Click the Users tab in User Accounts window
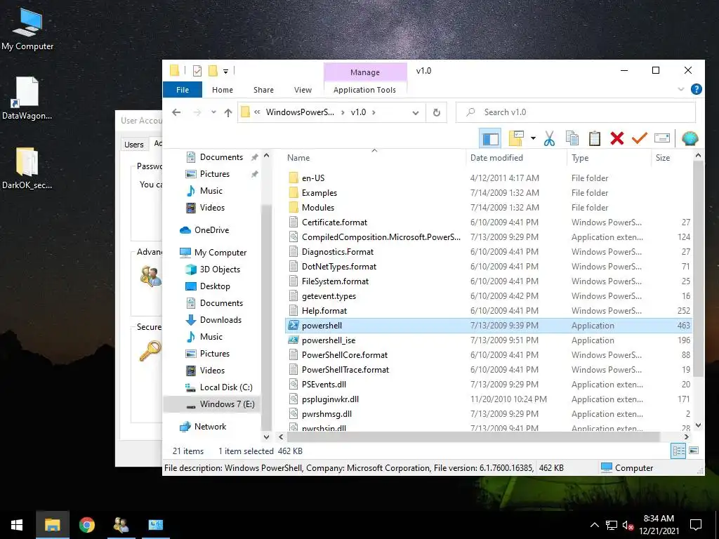 pos(134,145)
